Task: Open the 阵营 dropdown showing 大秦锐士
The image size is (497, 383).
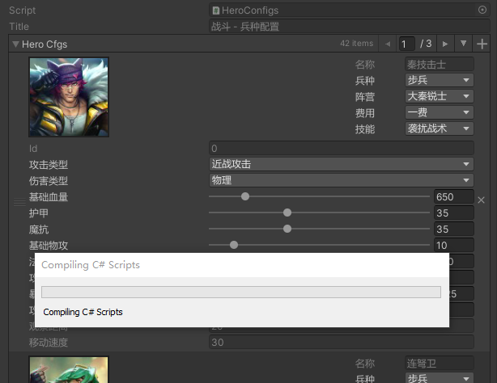Action: tap(440, 96)
